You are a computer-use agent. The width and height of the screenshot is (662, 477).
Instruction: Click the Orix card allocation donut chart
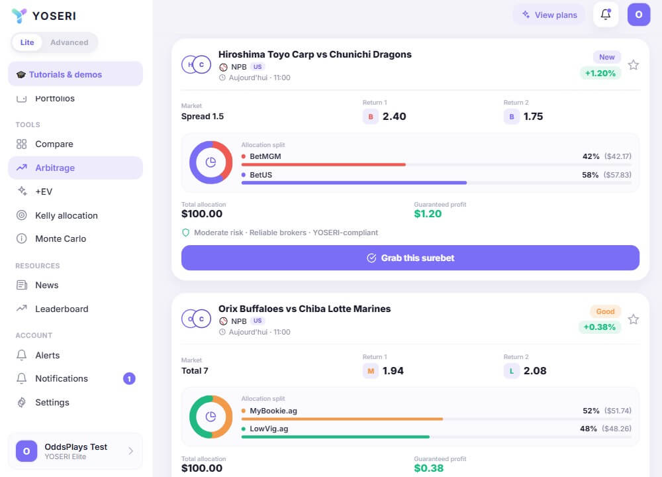211,417
